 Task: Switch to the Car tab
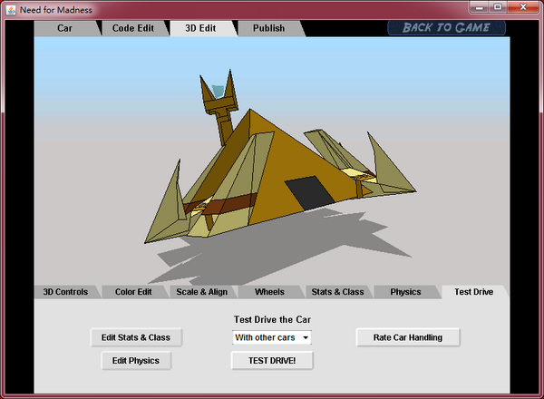coord(65,28)
